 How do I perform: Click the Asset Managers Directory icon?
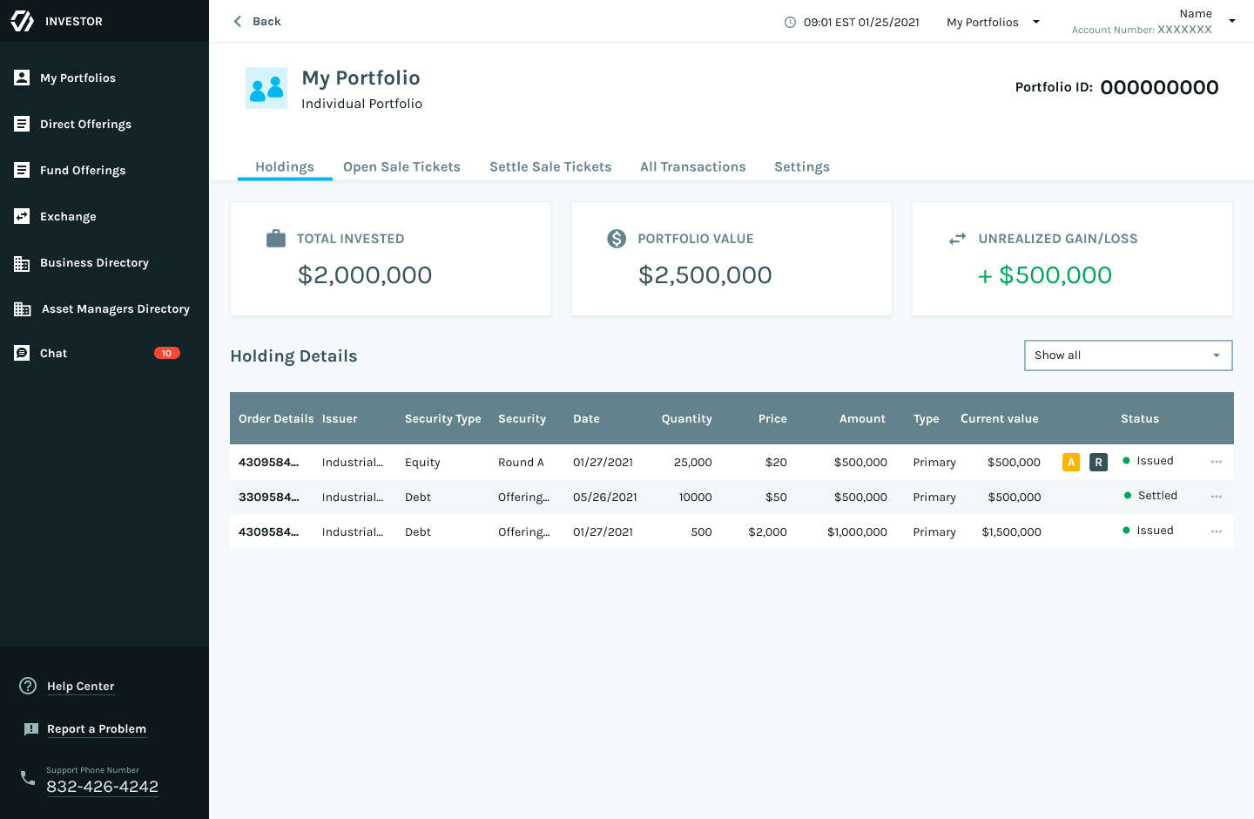(x=23, y=309)
